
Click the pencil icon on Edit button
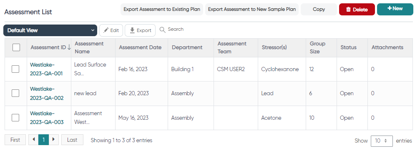point(106,30)
